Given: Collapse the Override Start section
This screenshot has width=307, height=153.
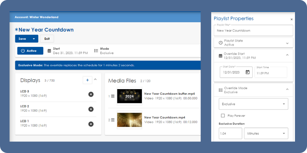Looking at the screenshot, I should coord(287,55).
